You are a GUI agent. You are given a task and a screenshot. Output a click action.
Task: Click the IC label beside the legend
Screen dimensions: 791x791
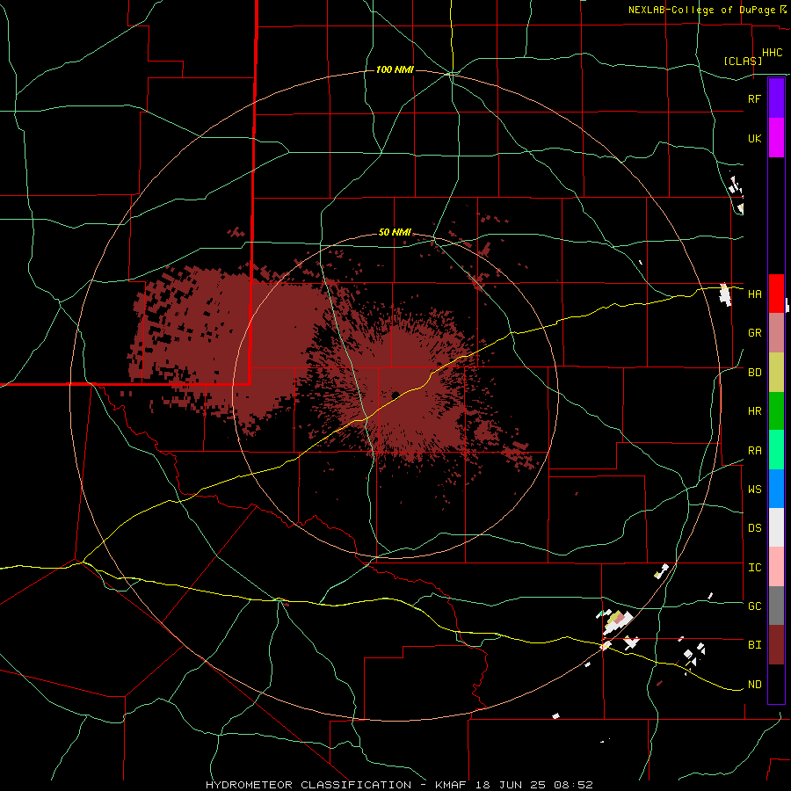pos(754,568)
